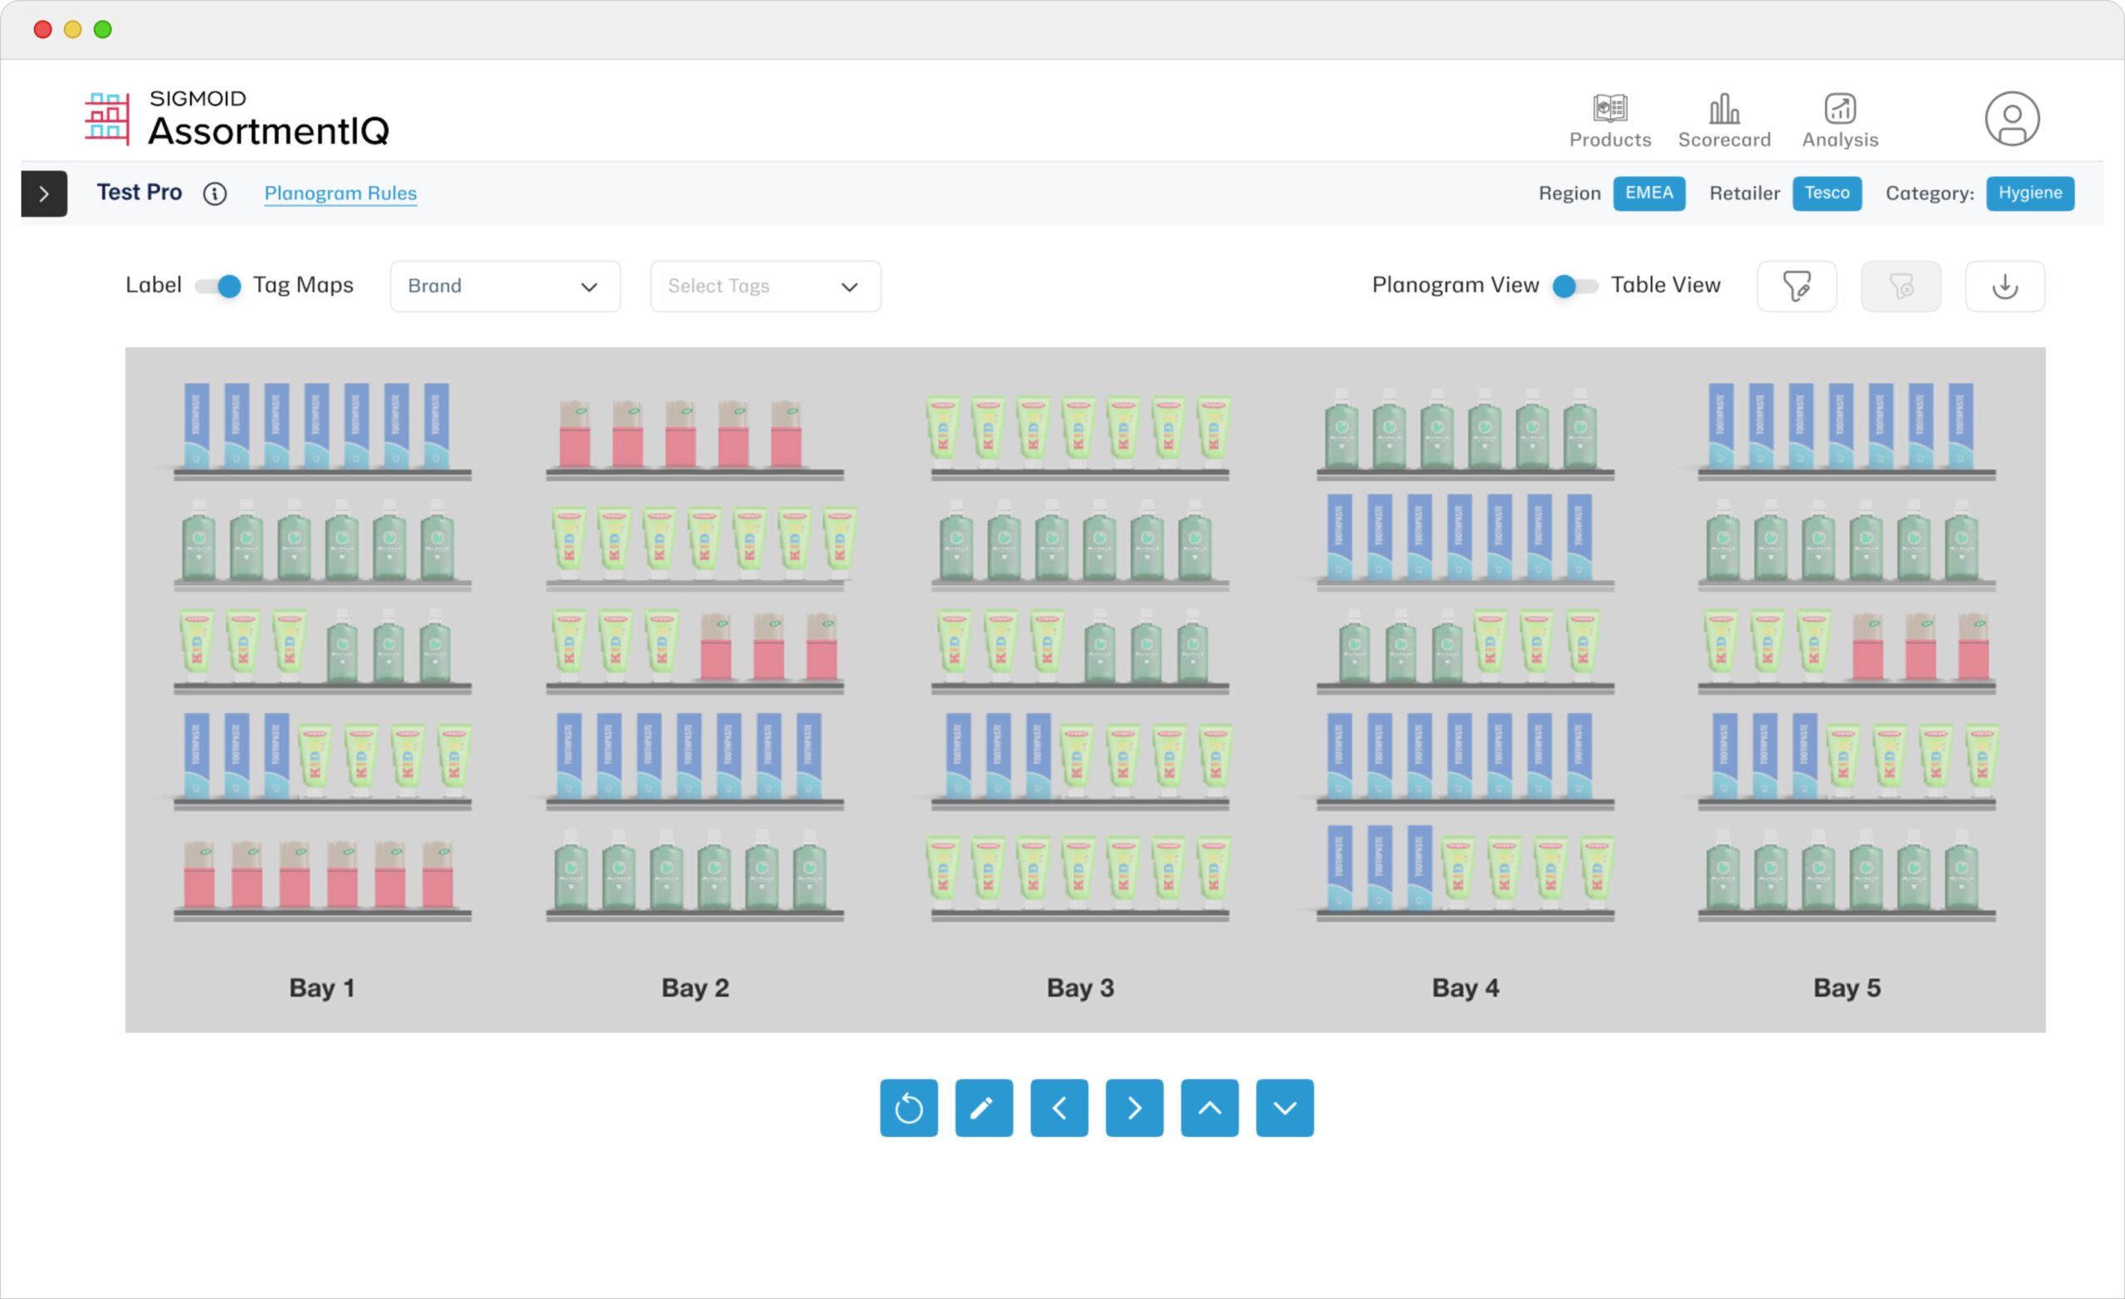Image resolution: width=2125 pixels, height=1299 pixels.
Task: Open the Analysis icon
Action: pos(1839,110)
